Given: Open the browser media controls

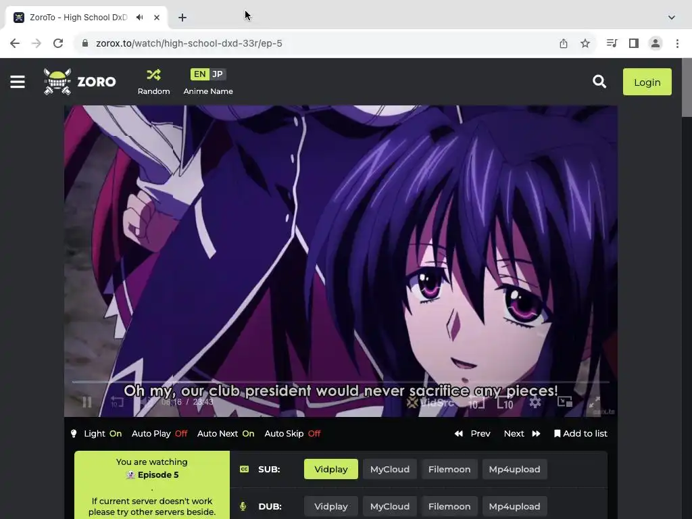Looking at the screenshot, I should pos(612,43).
